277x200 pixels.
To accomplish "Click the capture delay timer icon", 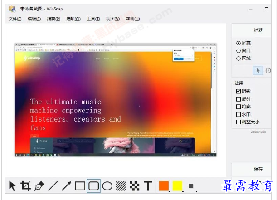I will pos(268,70).
